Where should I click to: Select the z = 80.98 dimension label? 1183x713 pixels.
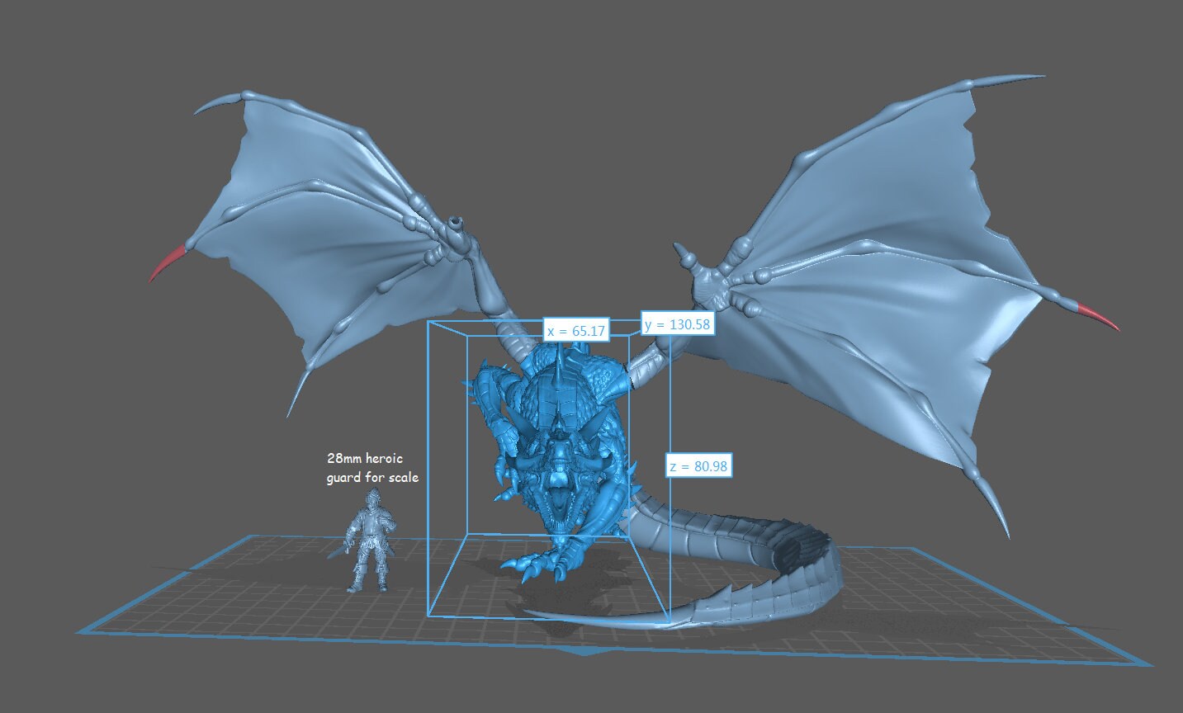(x=700, y=465)
